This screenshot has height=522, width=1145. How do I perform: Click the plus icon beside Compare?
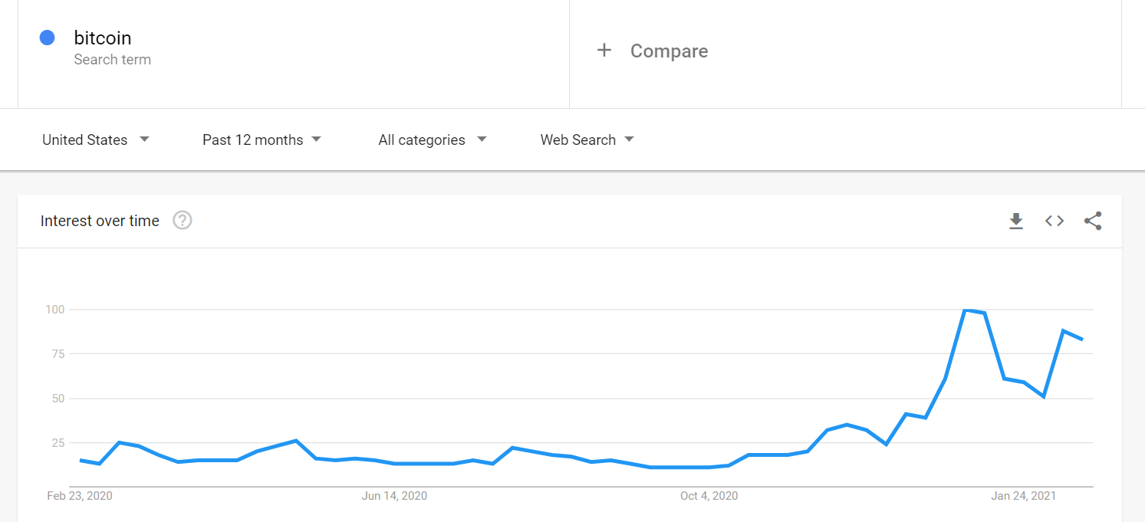(604, 51)
